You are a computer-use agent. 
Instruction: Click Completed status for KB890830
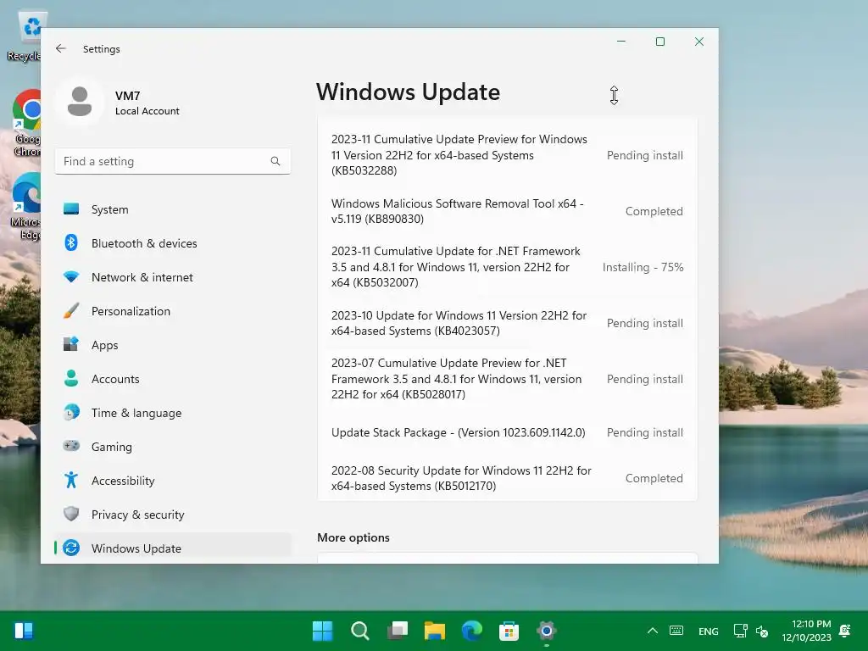(654, 211)
